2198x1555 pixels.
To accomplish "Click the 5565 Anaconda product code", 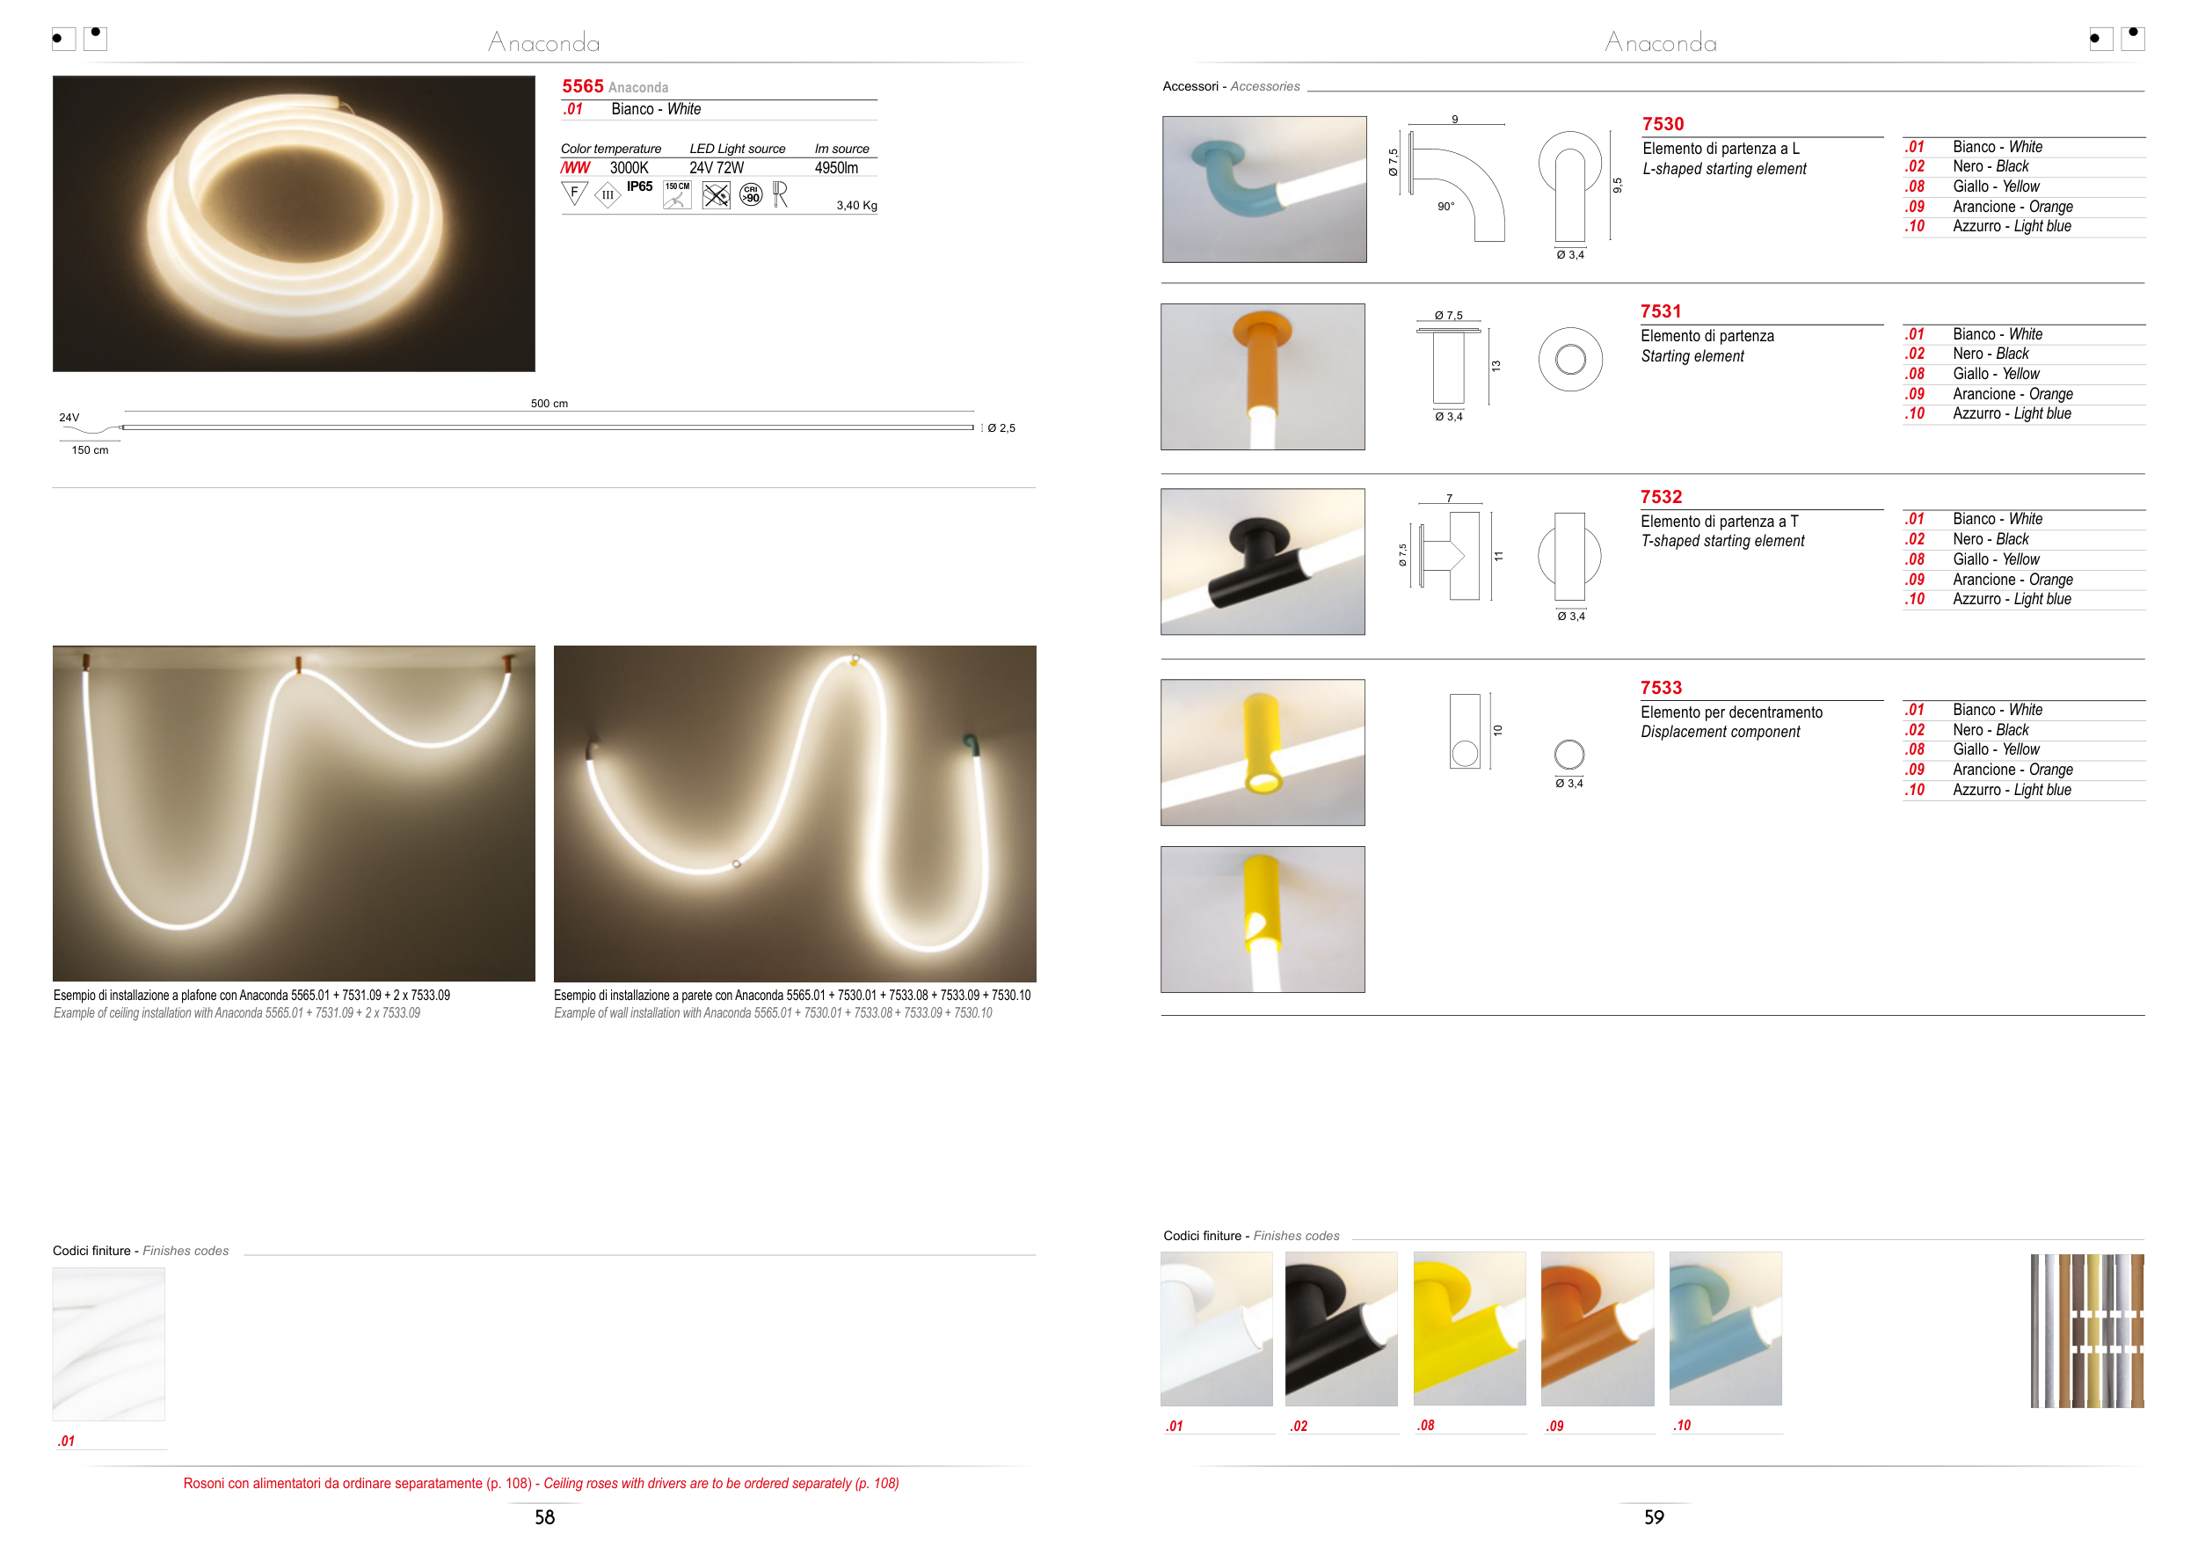I will click(583, 86).
